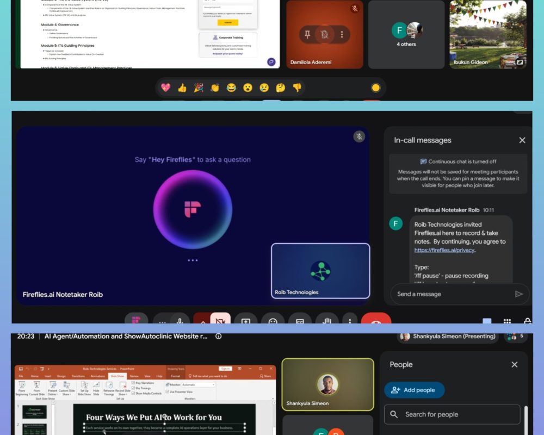This screenshot has height=435, width=544.
Task: Open meeting details info icon
Action: [219, 336]
